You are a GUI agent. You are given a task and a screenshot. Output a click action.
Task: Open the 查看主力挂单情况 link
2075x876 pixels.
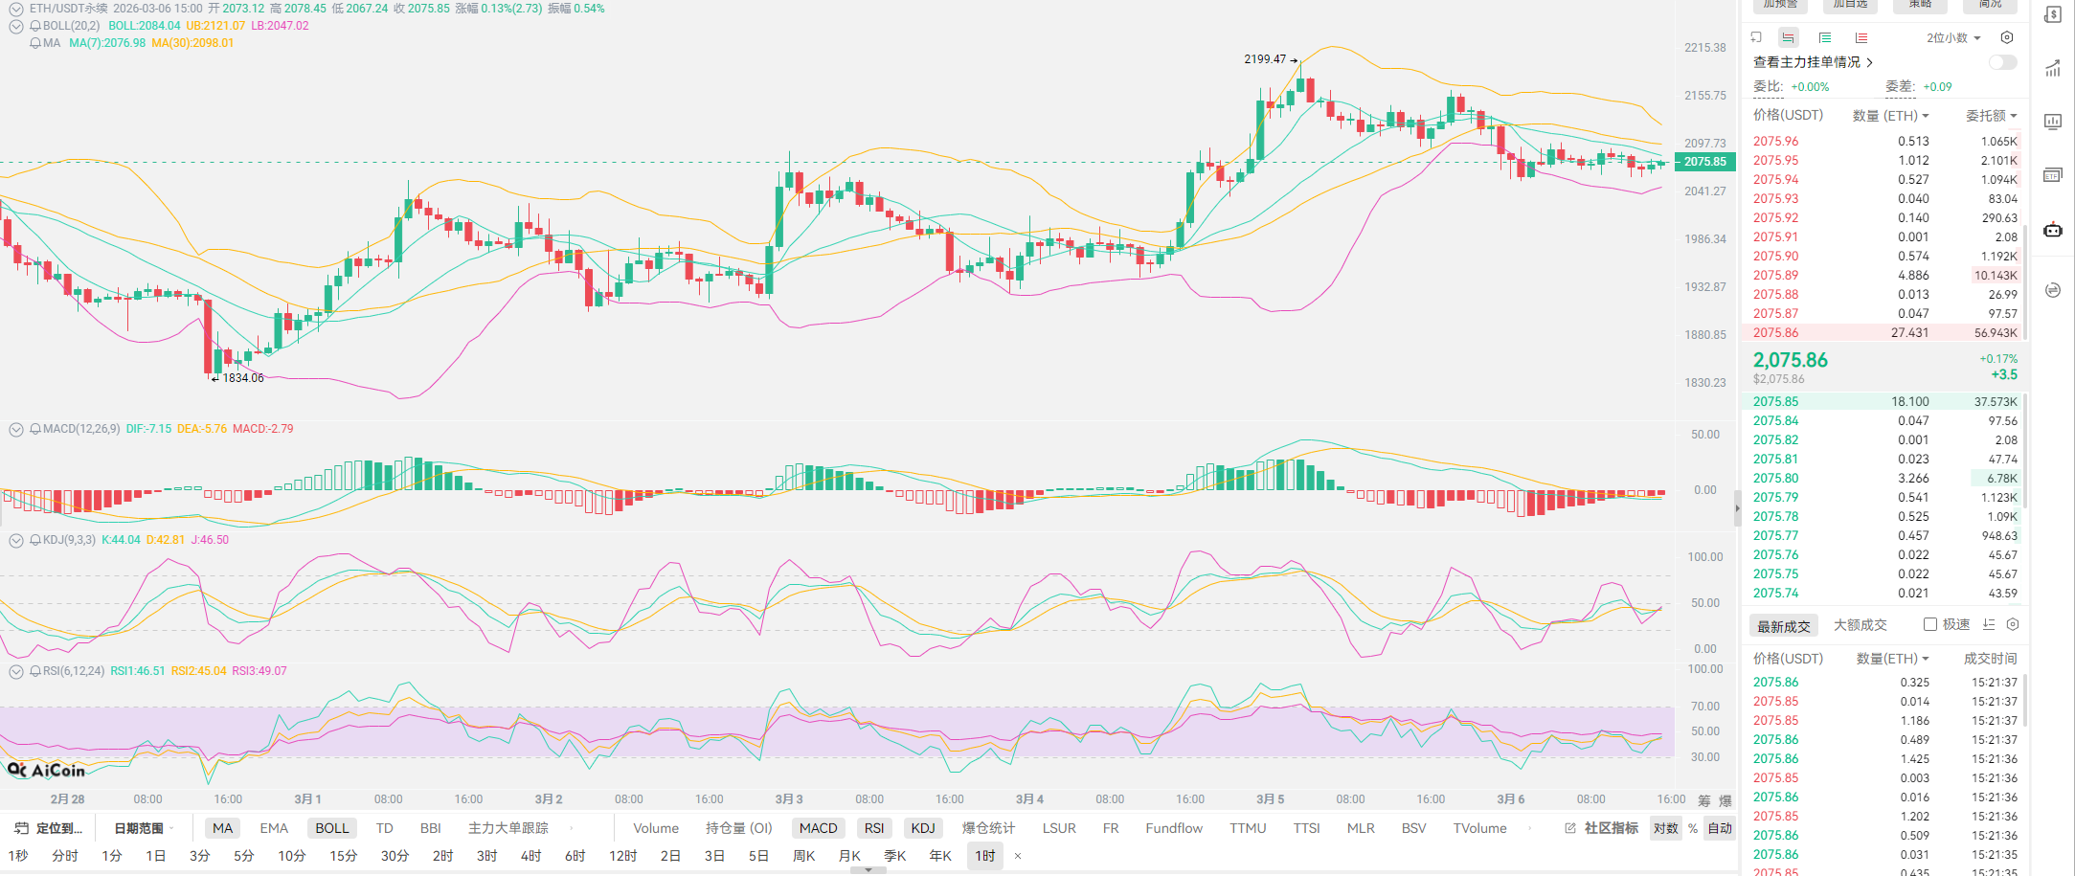[1812, 62]
